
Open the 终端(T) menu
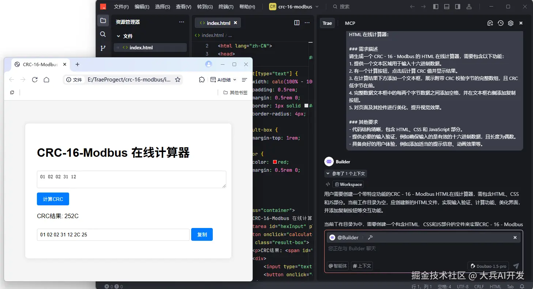[x=226, y=7]
